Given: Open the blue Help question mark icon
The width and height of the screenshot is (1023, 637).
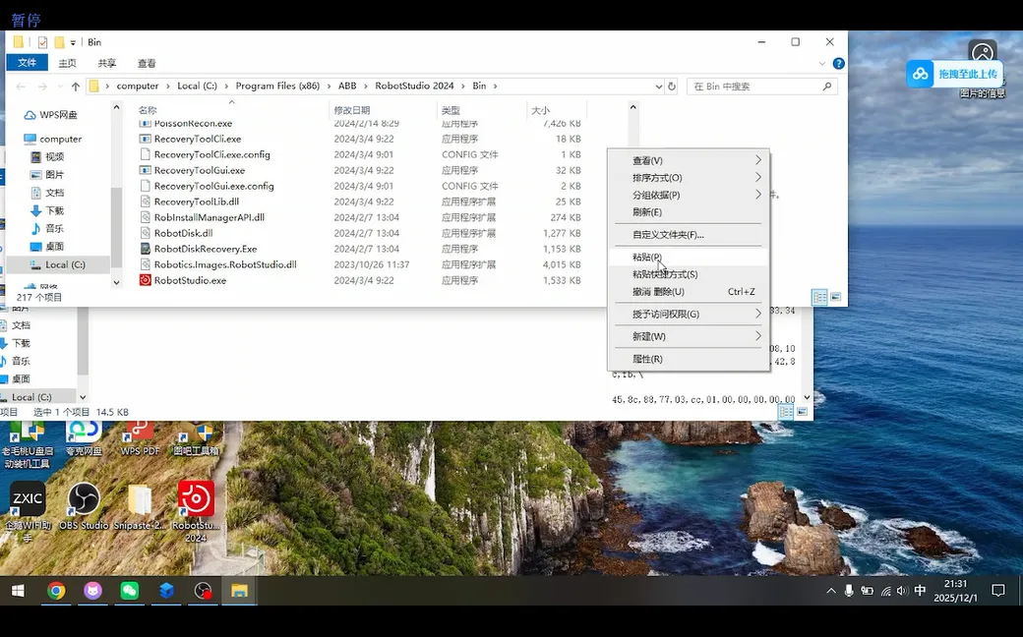Looking at the screenshot, I should click(838, 63).
